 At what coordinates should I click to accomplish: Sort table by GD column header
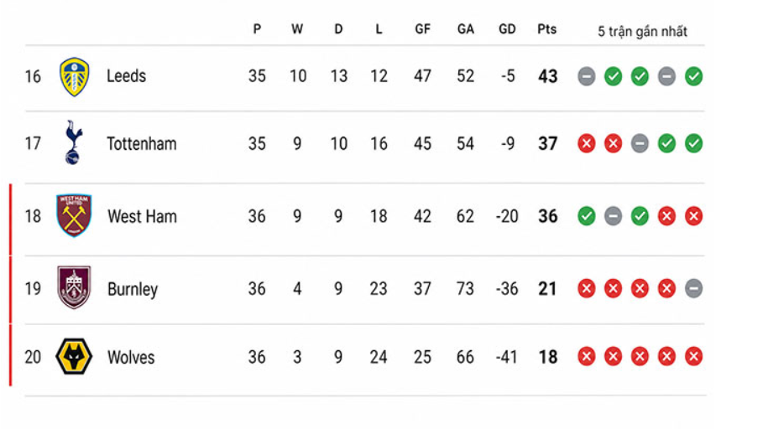click(x=507, y=29)
